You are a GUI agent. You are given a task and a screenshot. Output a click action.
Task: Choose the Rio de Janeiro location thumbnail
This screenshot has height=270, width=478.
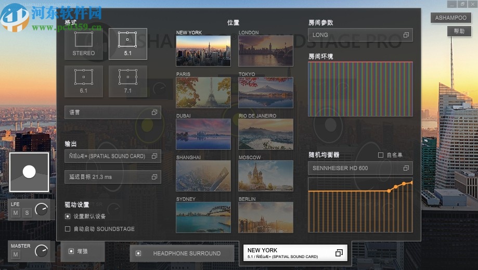click(265, 134)
